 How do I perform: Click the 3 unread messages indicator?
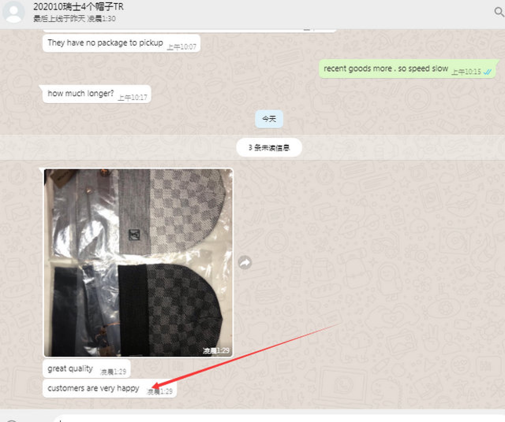click(269, 148)
